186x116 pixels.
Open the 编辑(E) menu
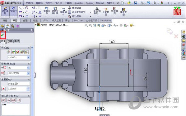(39, 3)
